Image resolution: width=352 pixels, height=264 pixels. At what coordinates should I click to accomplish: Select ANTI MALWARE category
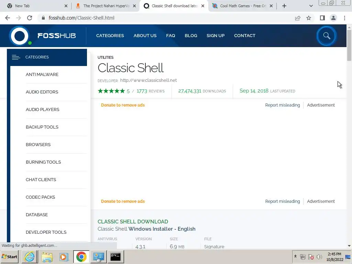(42, 75)
